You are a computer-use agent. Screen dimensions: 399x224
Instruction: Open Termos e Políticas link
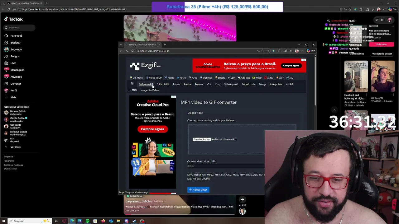[13, 165]
